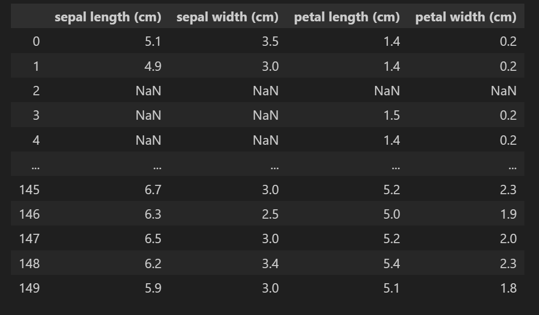Click petal width value 1.8 in last row

(508, 288)
